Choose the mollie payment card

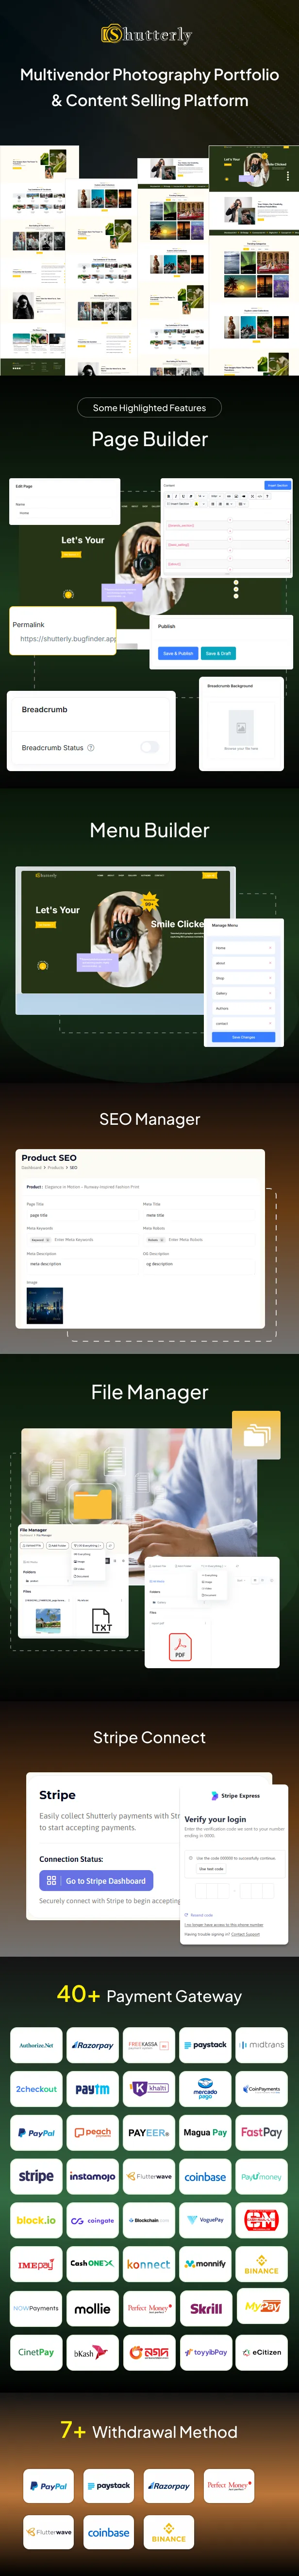point(93,2308)
